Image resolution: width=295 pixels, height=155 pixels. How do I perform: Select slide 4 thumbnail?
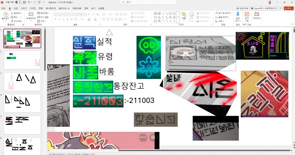click(x=22, y=103)
